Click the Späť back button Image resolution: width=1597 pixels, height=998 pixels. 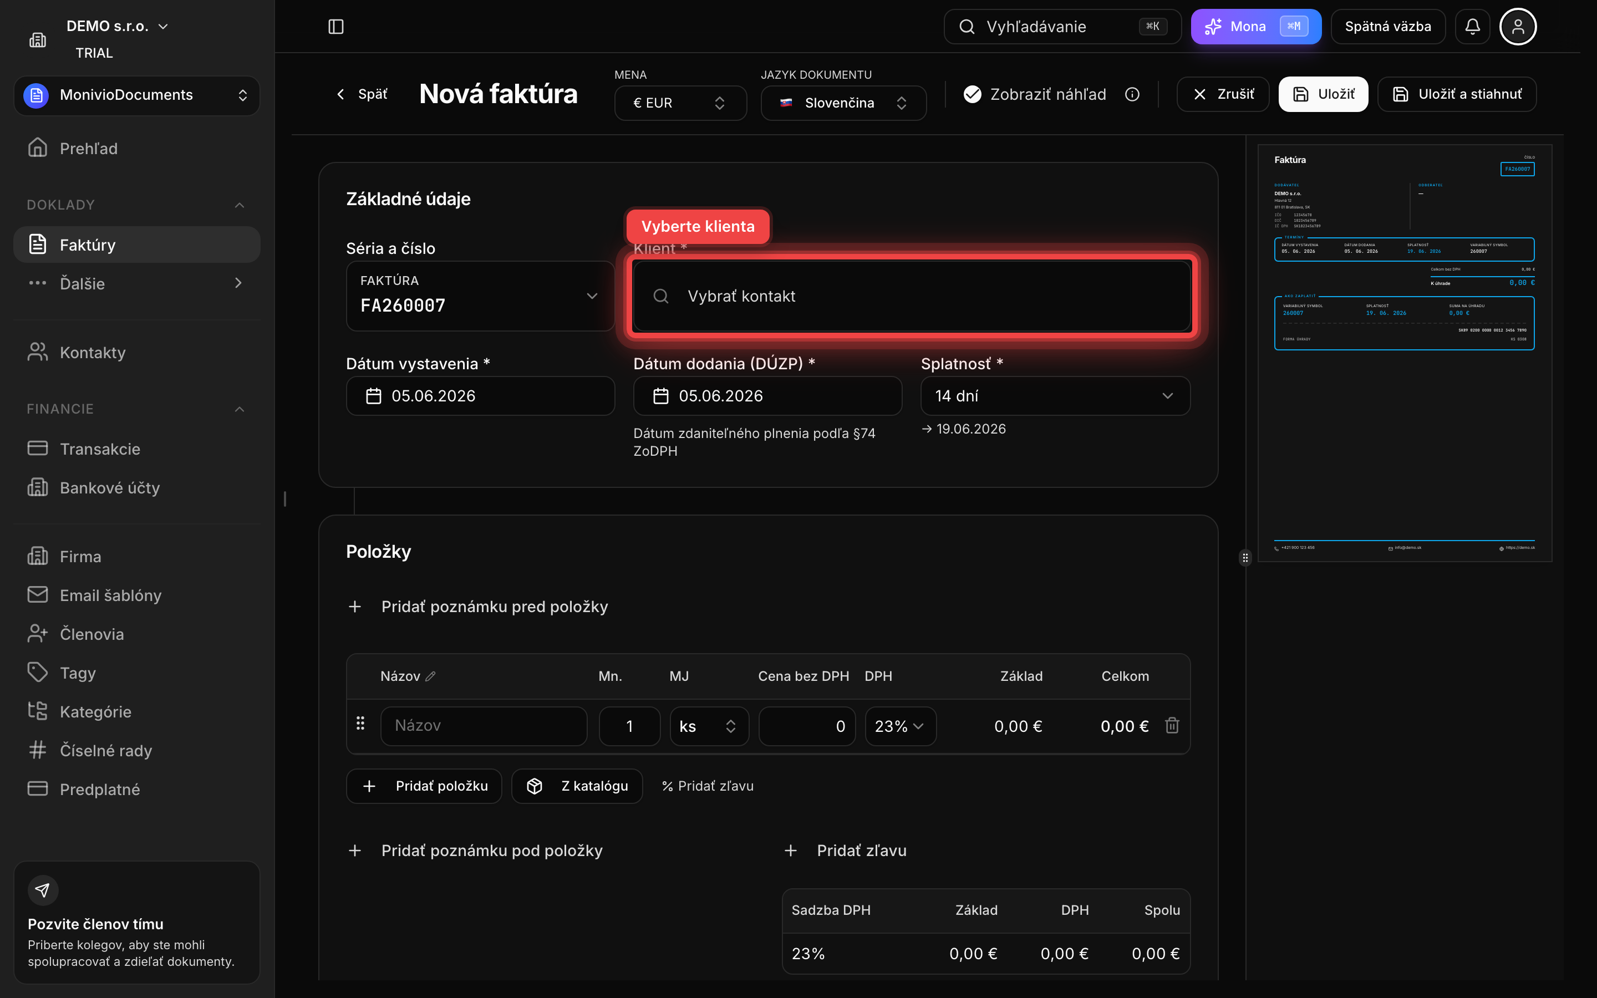(x=362, y=94)
